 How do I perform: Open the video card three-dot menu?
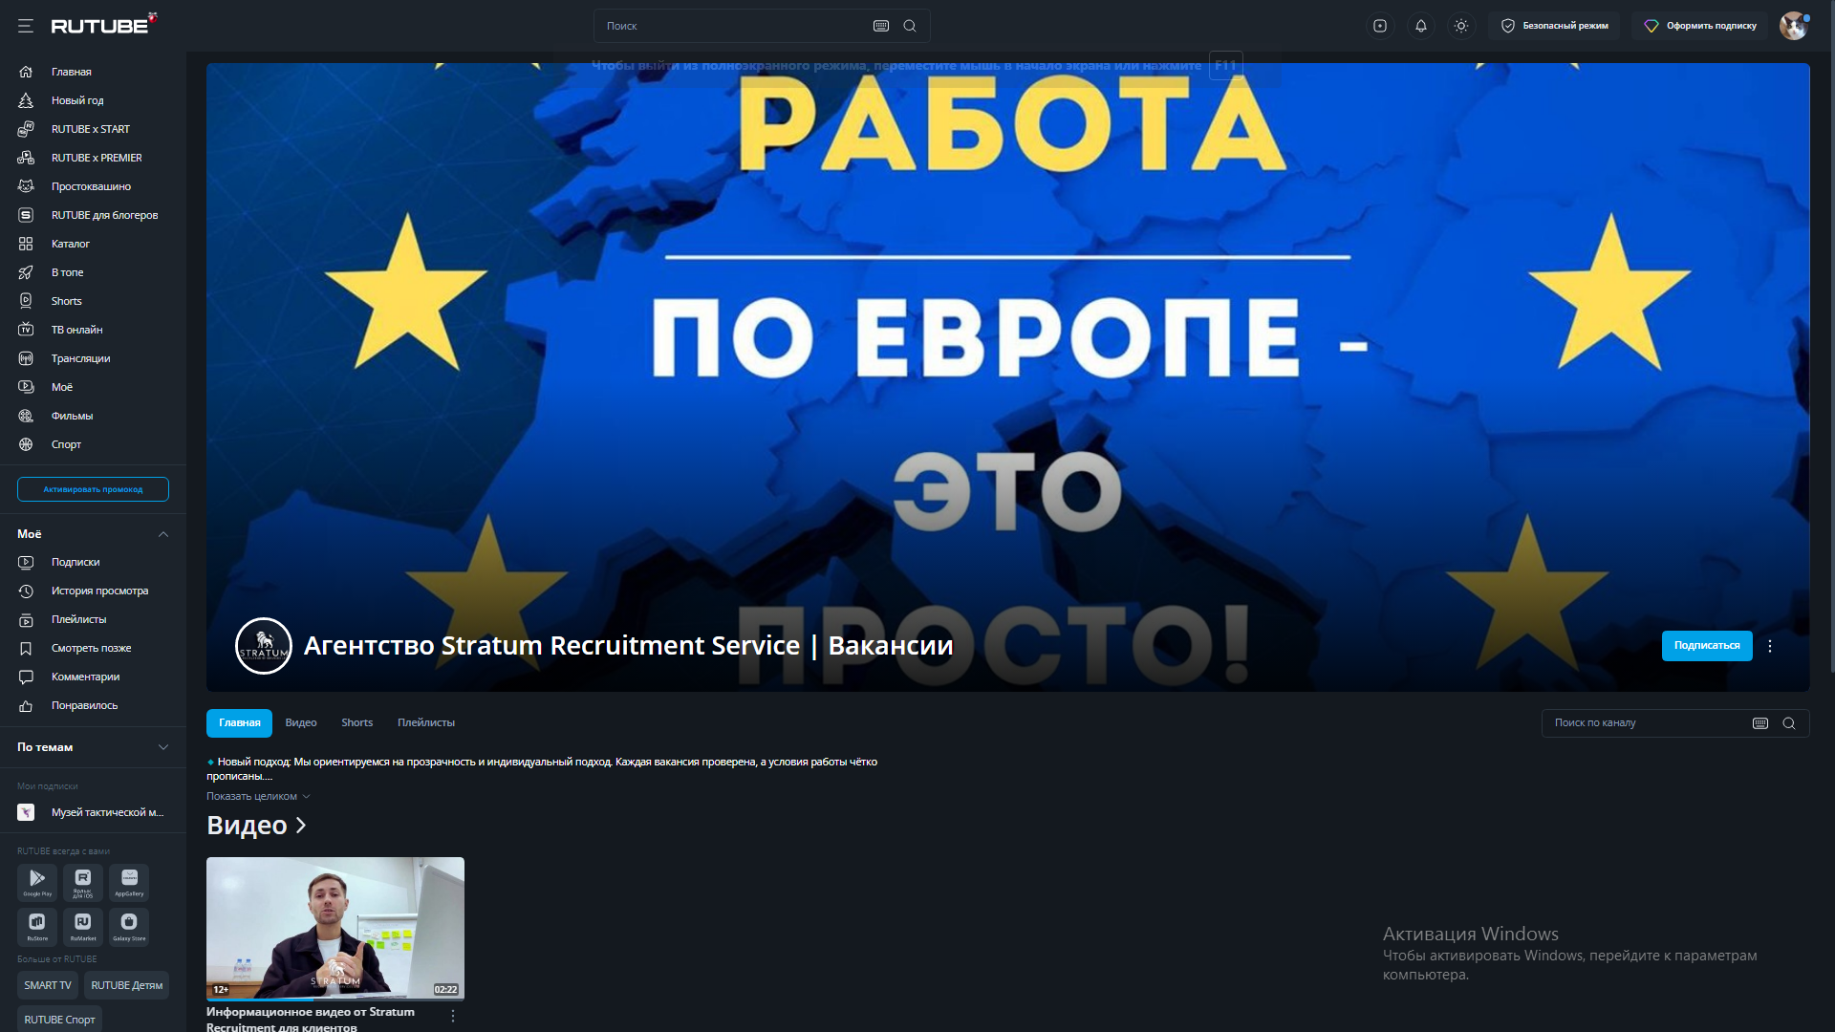coord(453,1016)
